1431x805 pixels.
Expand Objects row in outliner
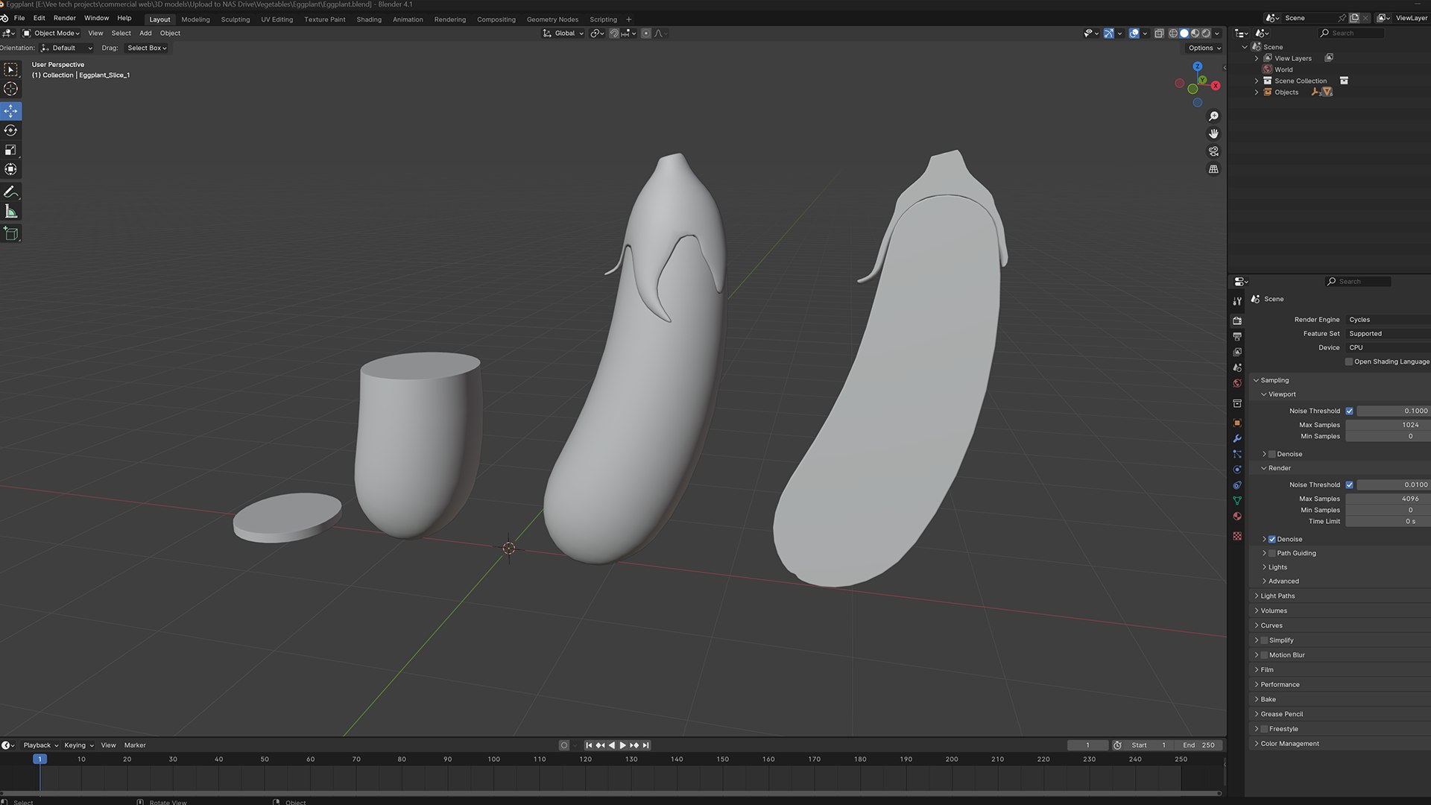click(x=1257, y=92)
